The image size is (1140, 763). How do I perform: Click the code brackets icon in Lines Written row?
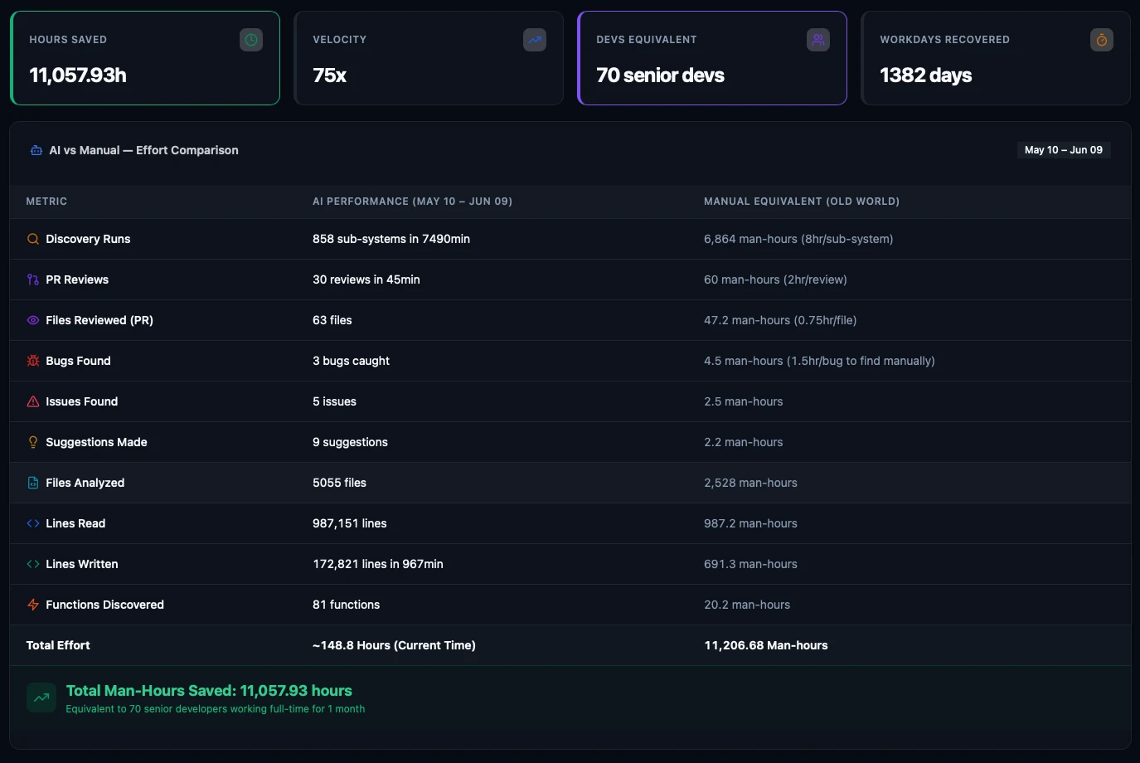point(33,564)
